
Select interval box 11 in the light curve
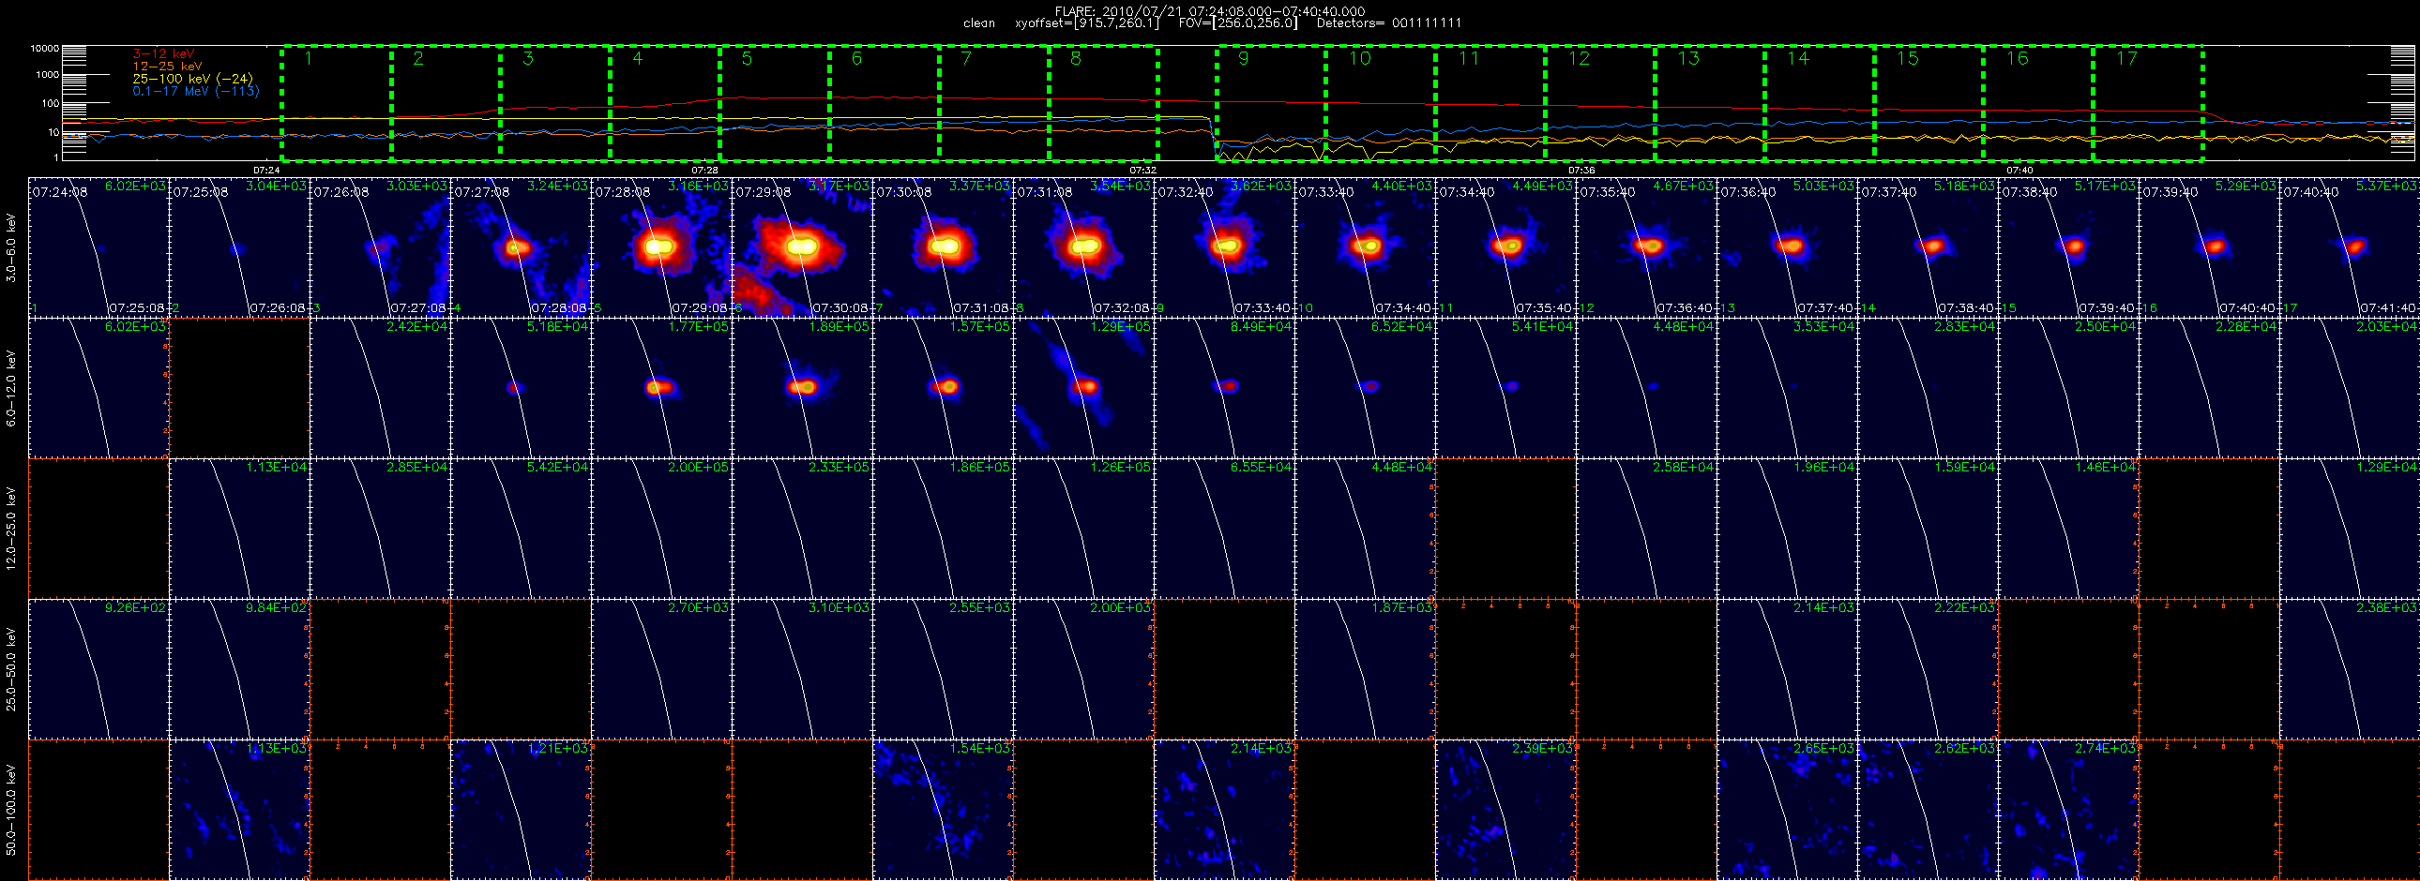point(1490,102)
